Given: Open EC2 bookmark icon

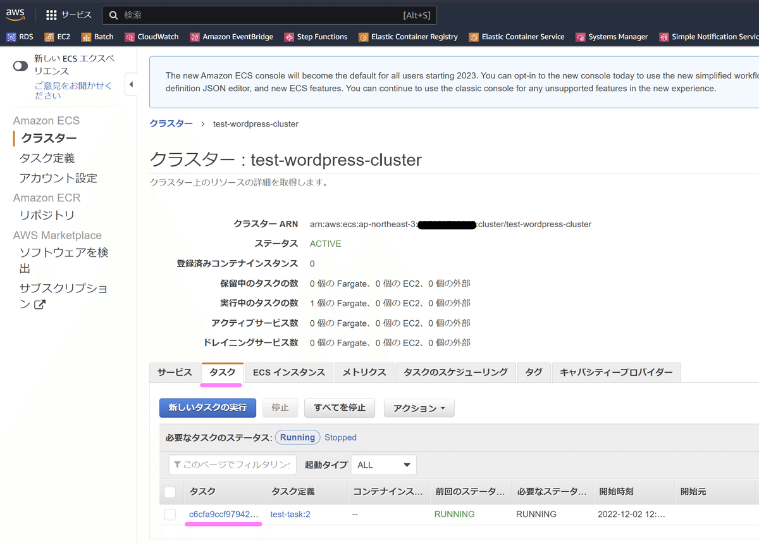Looking at the screenshot, I should pyautogui.click(x=49, y=37).
